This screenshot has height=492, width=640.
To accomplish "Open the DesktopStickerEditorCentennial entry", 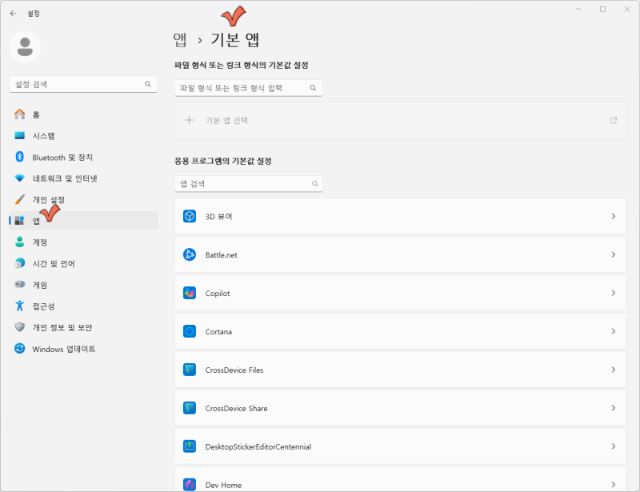I will pyautogui.click(x=401, y=446).
